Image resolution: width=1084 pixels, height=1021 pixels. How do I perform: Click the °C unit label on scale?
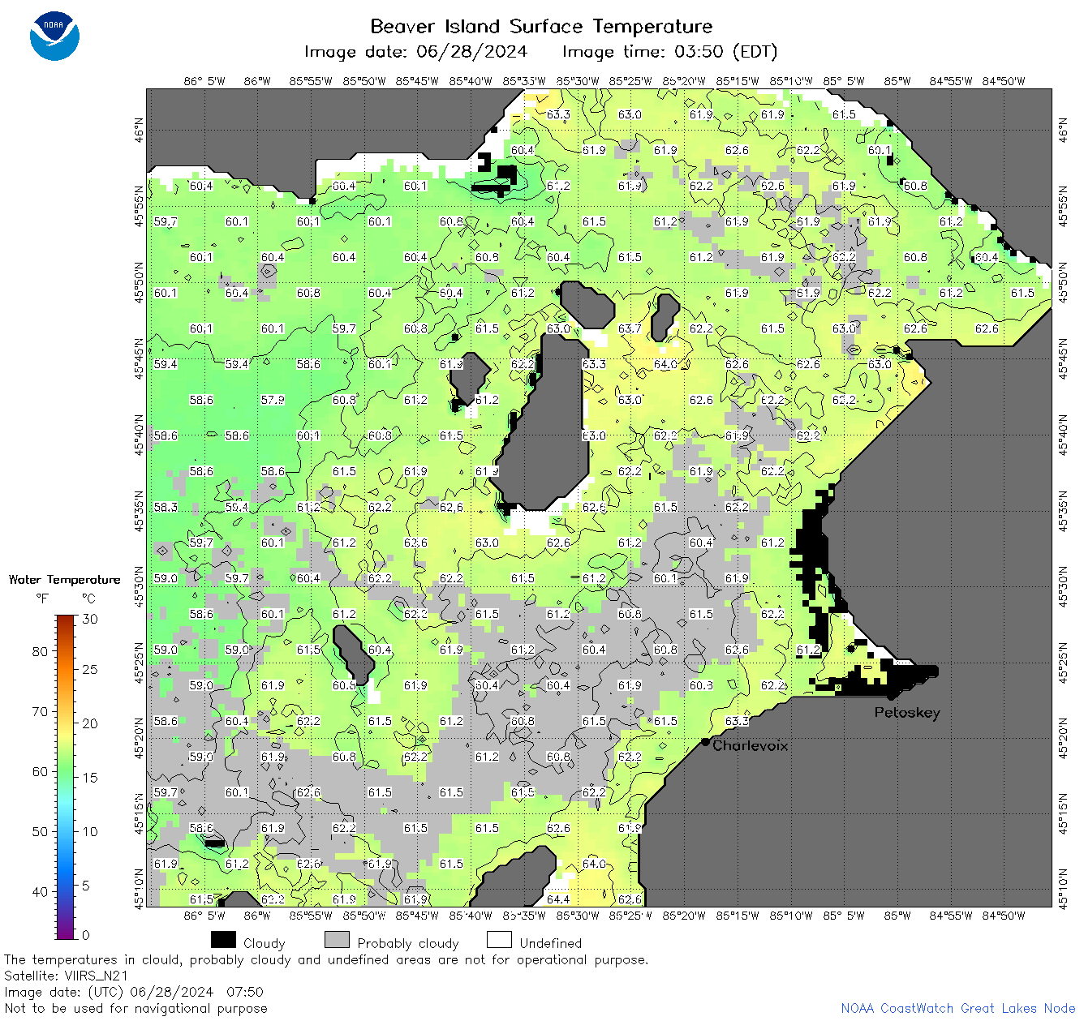88,598
